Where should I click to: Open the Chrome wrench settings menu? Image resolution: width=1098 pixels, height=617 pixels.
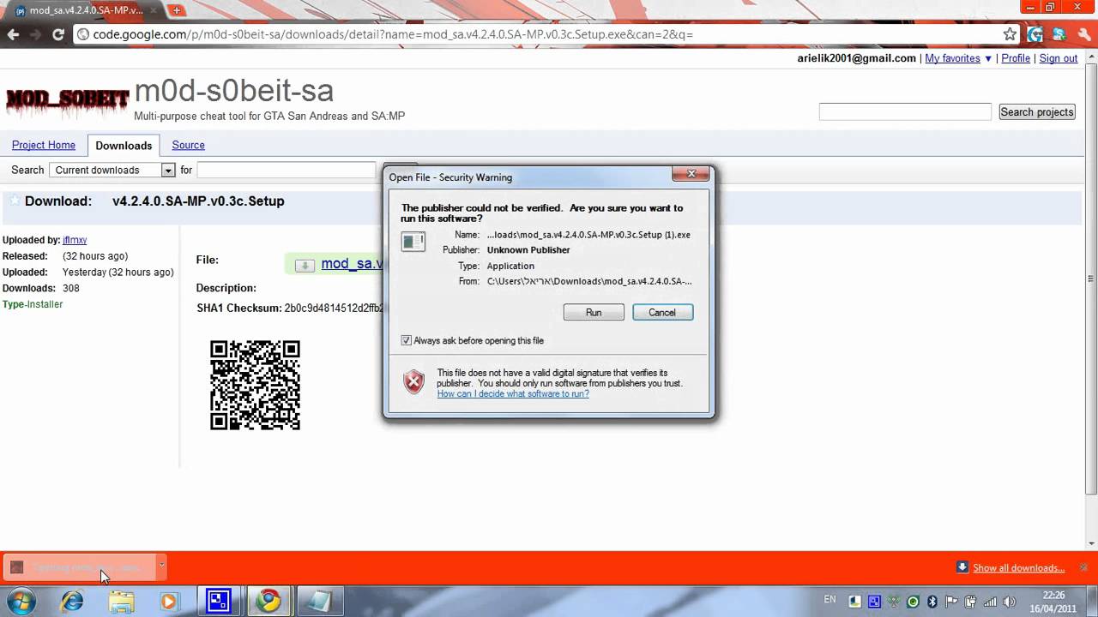click(1083, 34)
